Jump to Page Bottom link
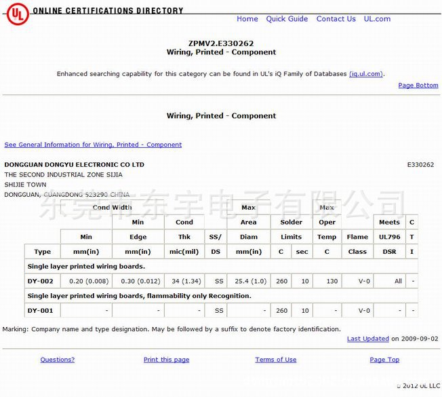This screenshot has height=397, width=442. point(418,86)
